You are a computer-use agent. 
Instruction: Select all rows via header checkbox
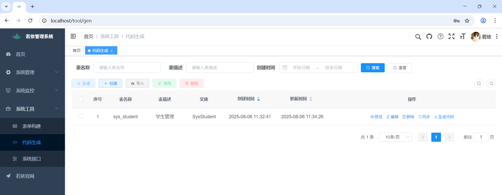(x=81, y=99)
